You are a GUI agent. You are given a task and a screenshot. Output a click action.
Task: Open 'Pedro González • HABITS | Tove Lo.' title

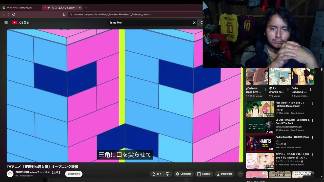pos(292,139)
